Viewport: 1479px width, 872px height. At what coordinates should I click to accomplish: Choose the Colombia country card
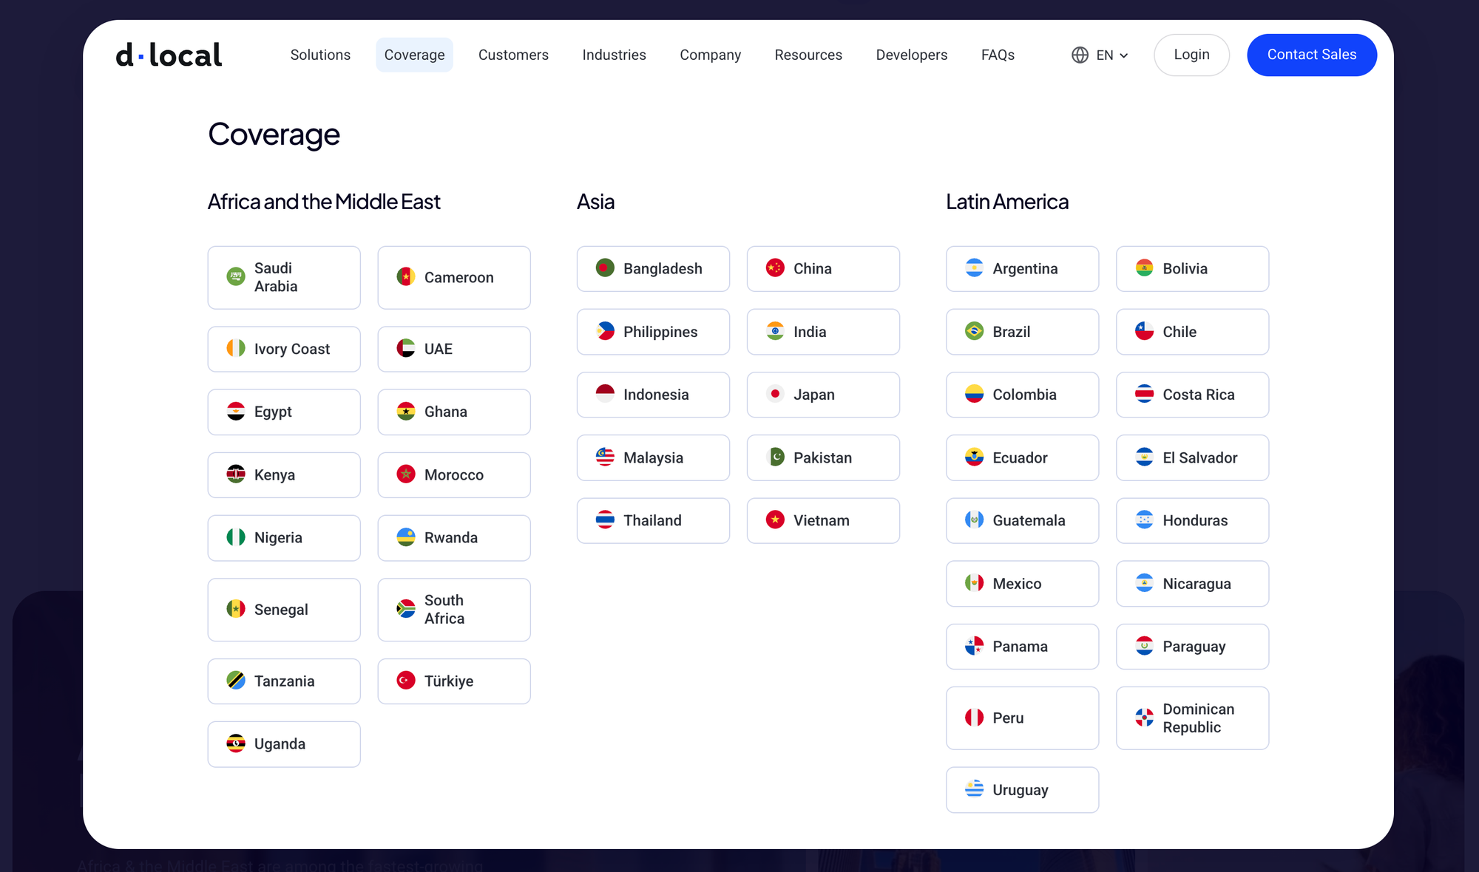1022,395
